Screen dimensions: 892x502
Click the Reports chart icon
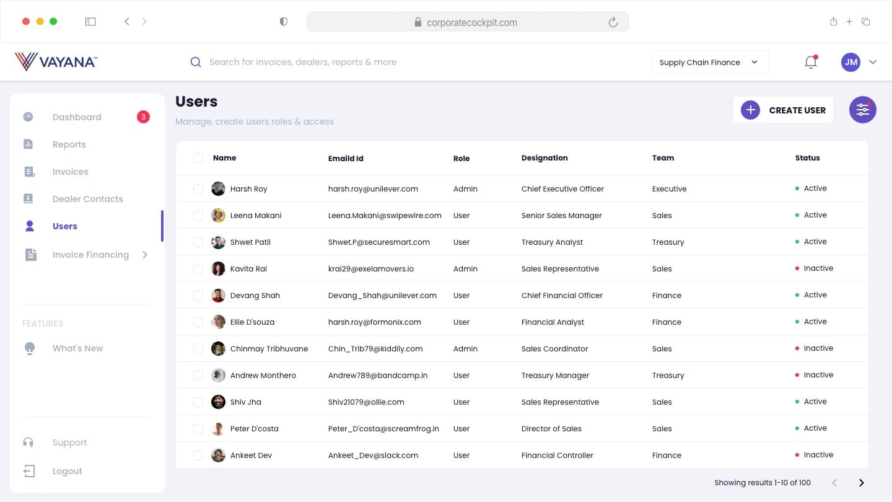[x=28, y=144]
